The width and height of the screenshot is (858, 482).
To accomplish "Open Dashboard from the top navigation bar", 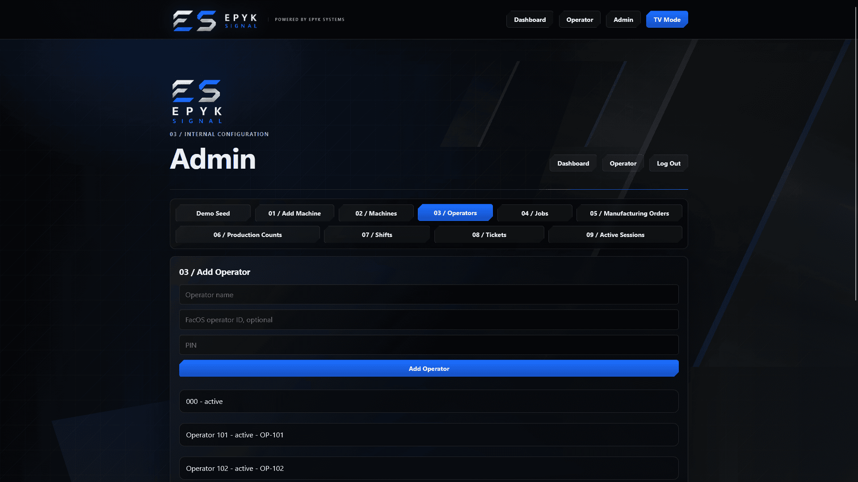I will pos(530,20).
